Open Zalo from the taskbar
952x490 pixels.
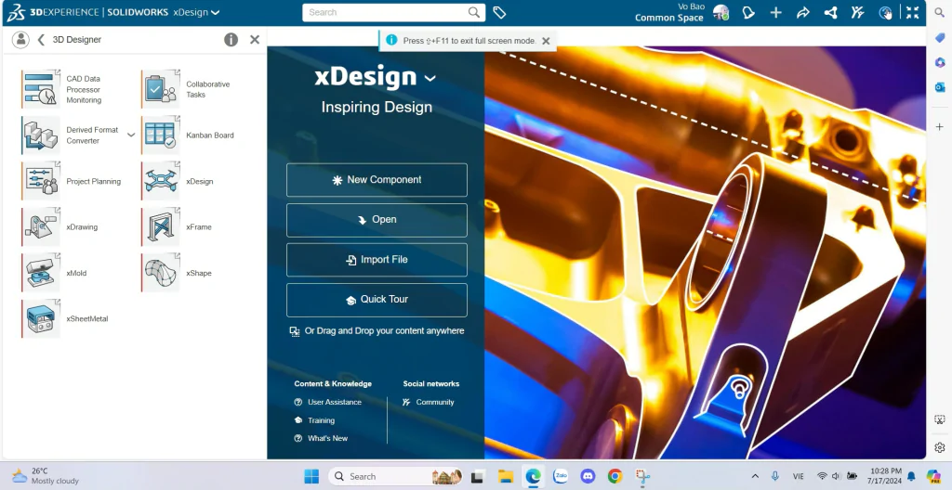(x=561, y=477)
